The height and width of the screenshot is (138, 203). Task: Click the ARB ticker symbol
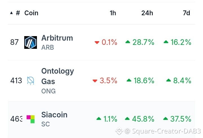pyautogui.click(x=48, y=47)
